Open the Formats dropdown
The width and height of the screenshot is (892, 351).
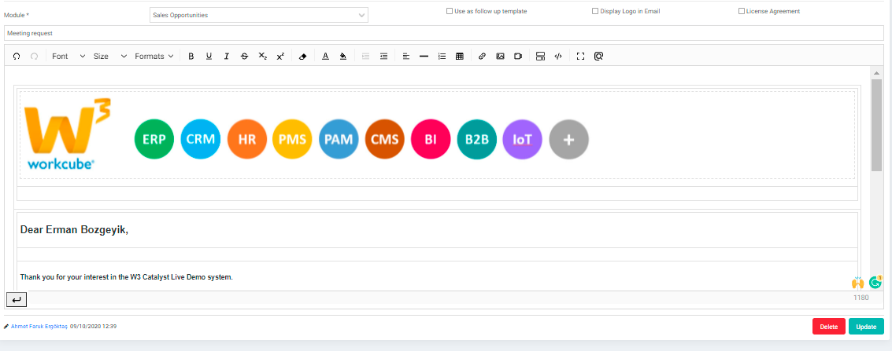154,56
